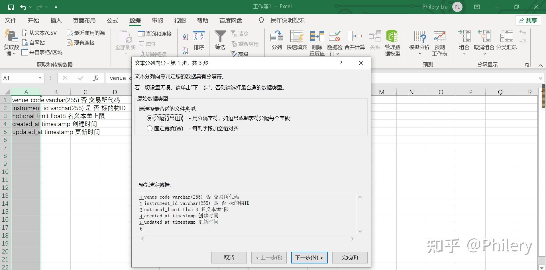
Task: Open the Quick Access Toolbar customize dropdown
Action: [56, 7]
